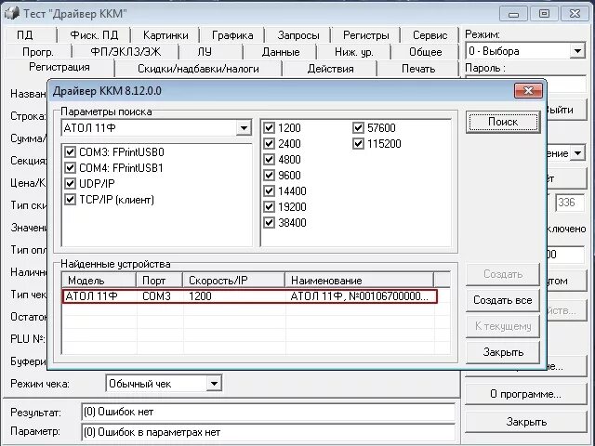595x446 pixels.
Task: Maximize the Тест Драйвер ККМ window
Action: click(544, 14)
